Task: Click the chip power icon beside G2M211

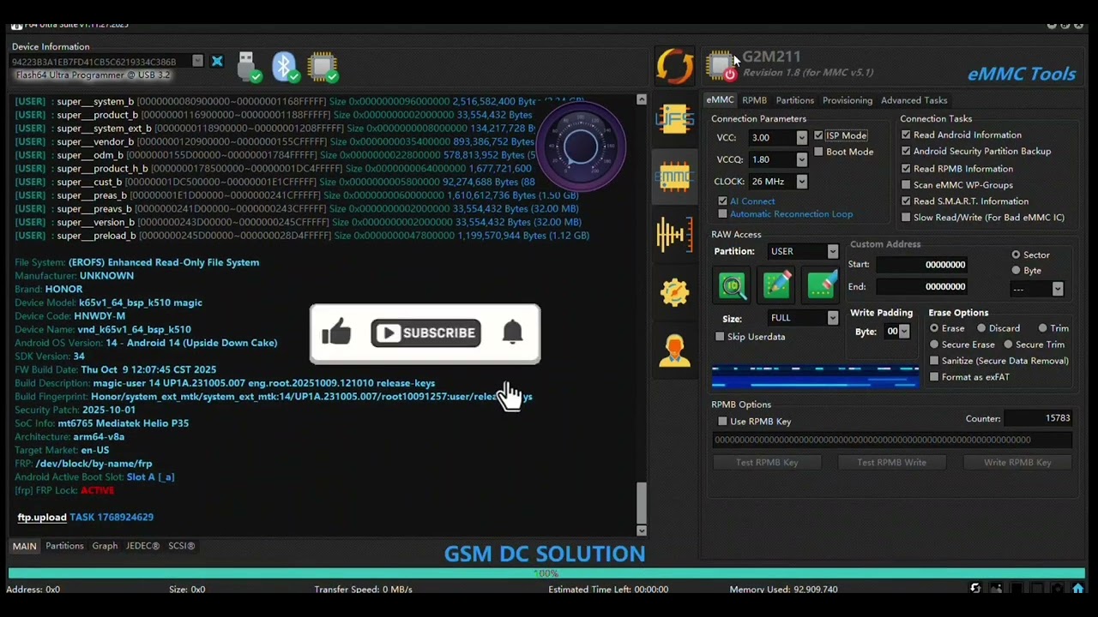Action: click(722, 65)
